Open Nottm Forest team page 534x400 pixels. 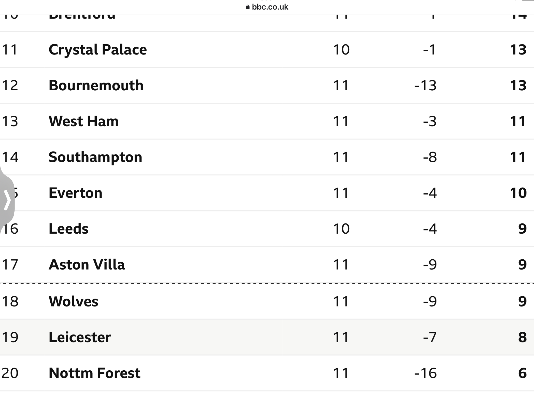coord(95,373)
